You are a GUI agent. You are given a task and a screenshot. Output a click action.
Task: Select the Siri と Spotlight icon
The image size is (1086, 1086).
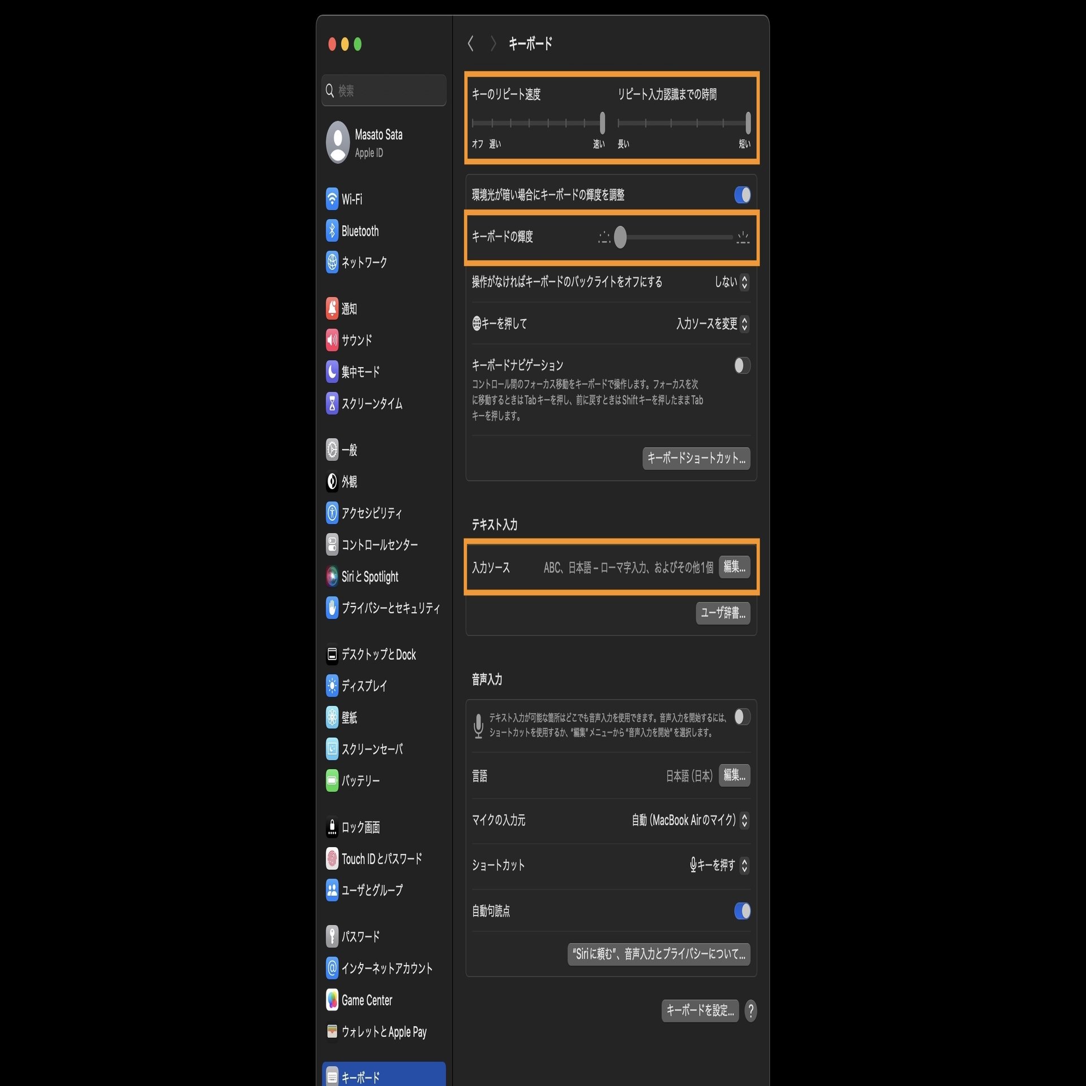coord(332,576)
